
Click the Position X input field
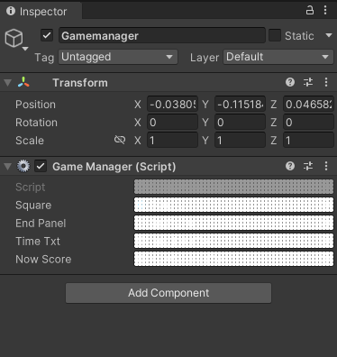pyautogui.click(x=172, y=105)
